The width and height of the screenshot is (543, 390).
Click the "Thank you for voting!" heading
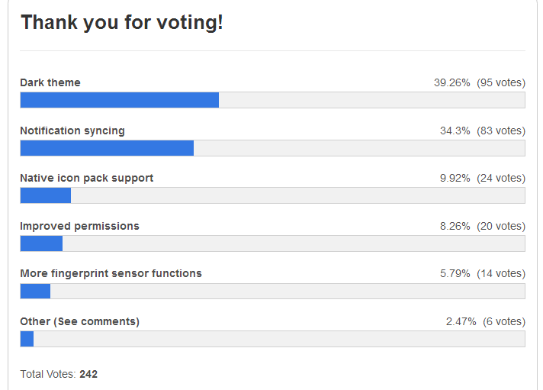pyautogui.click(x=122, y=22)
